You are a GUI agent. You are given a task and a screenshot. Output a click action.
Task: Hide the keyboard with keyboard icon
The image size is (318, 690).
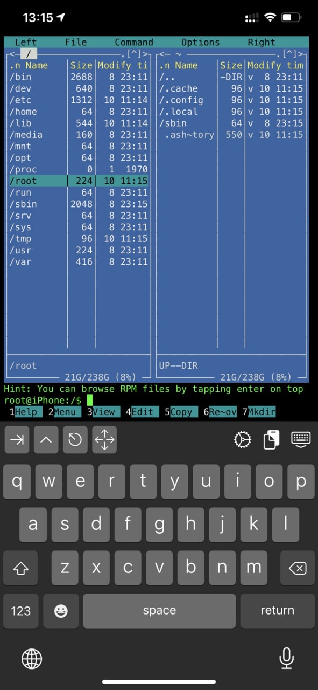coord(301,439)
